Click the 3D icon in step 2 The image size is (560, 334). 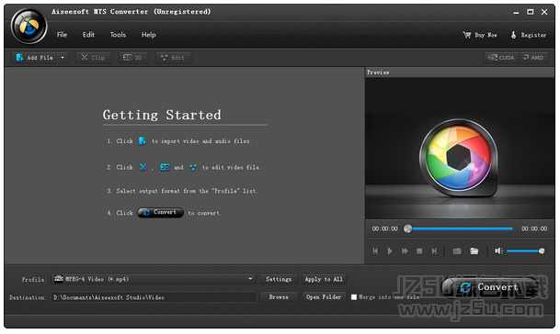165,167
